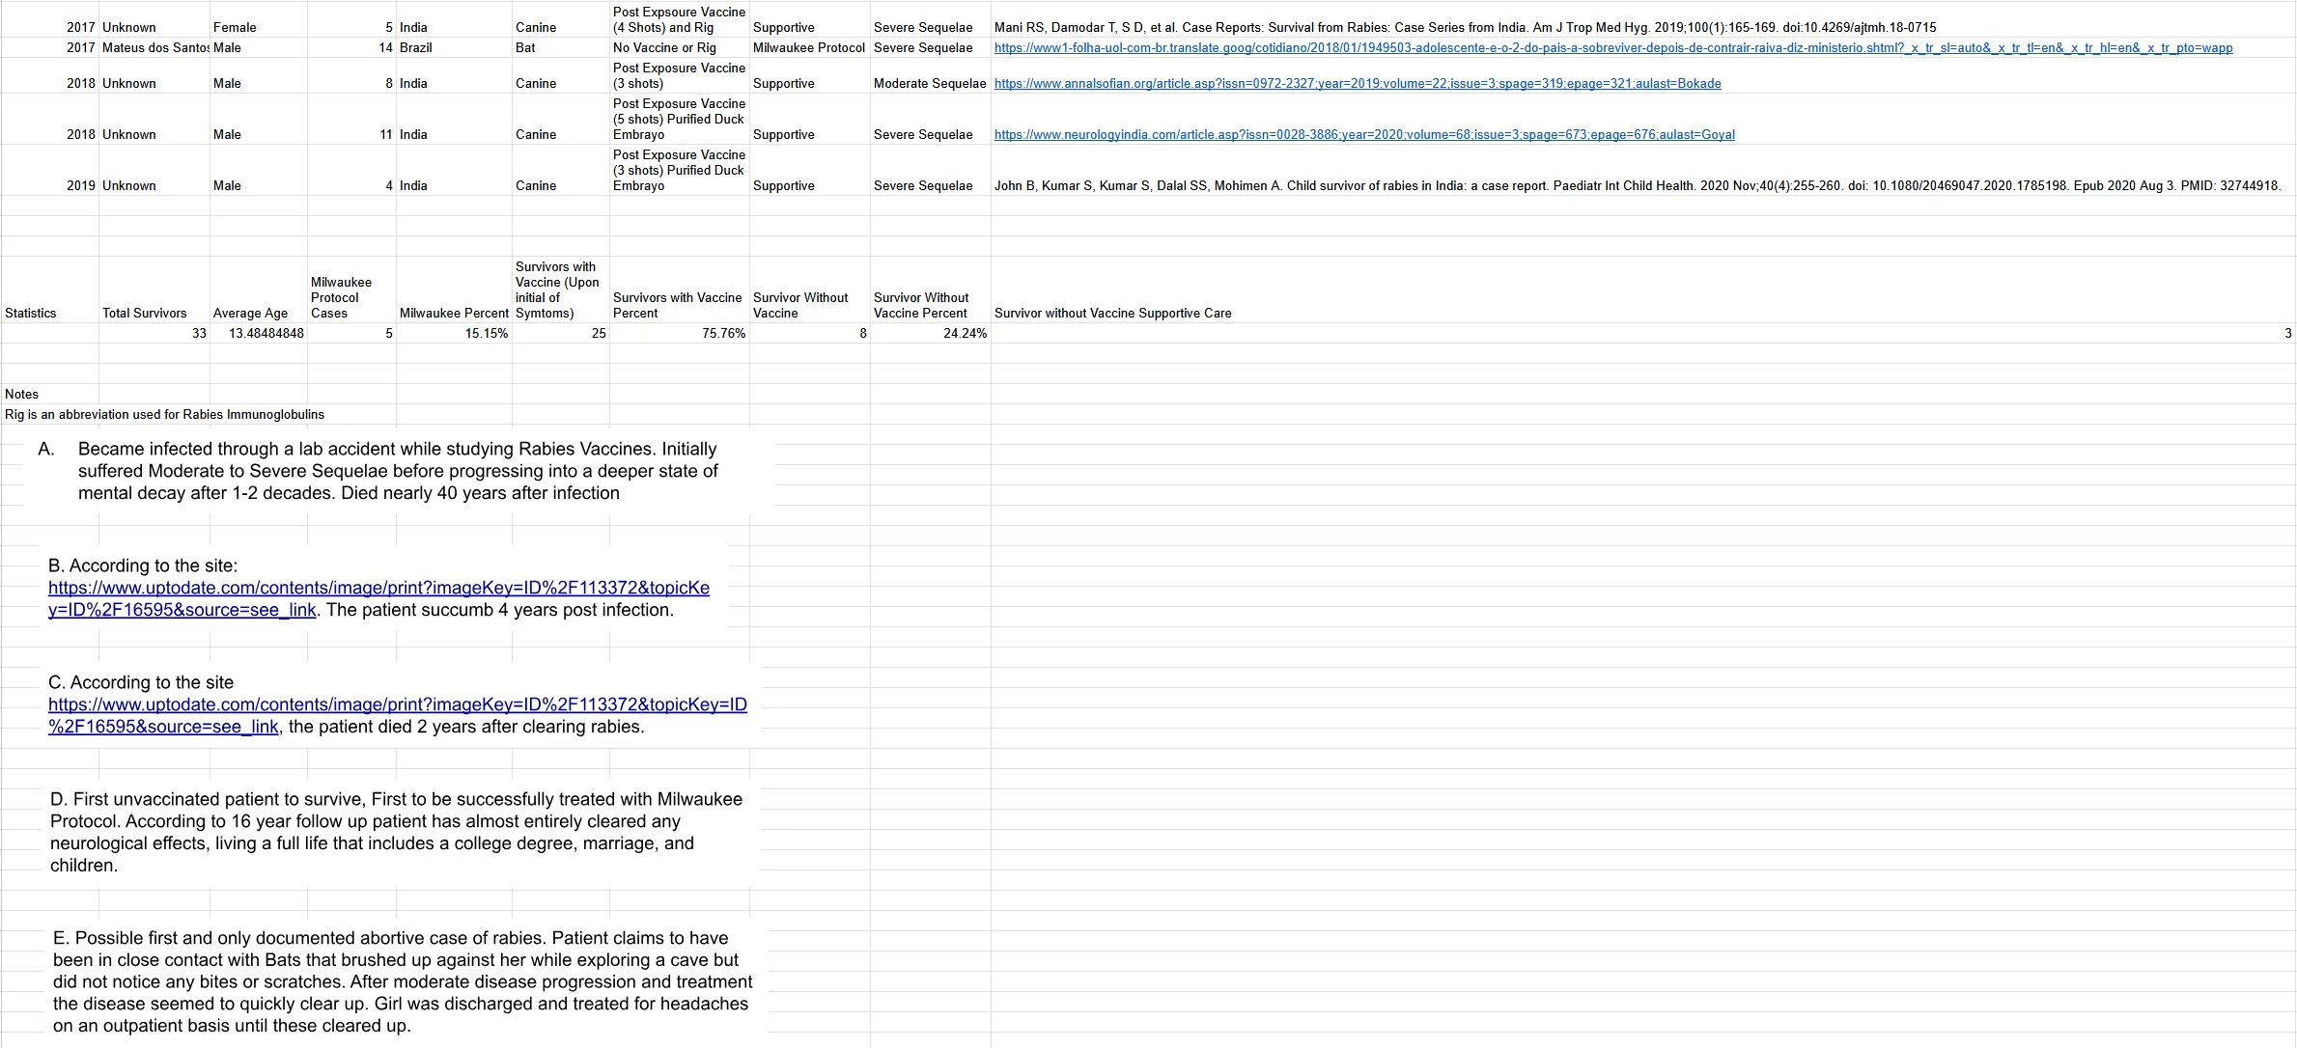Open the uptodate link in note B
Viewport: 2297px width, 1048px height.
pos(378,598)
